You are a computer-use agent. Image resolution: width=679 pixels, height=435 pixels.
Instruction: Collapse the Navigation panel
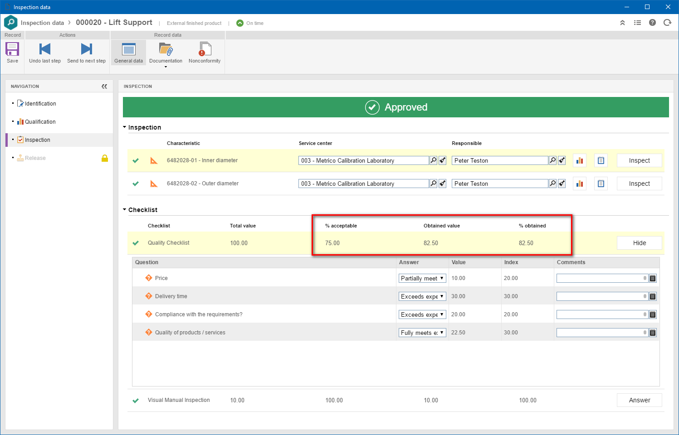pos(104,86)
